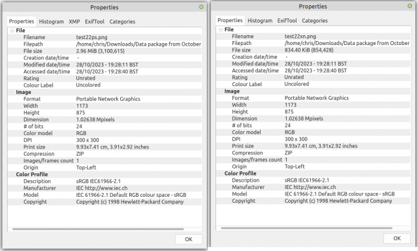
Task: Collapse the Image section in left window
Action: pyautogui.click(x=12, y=93)
